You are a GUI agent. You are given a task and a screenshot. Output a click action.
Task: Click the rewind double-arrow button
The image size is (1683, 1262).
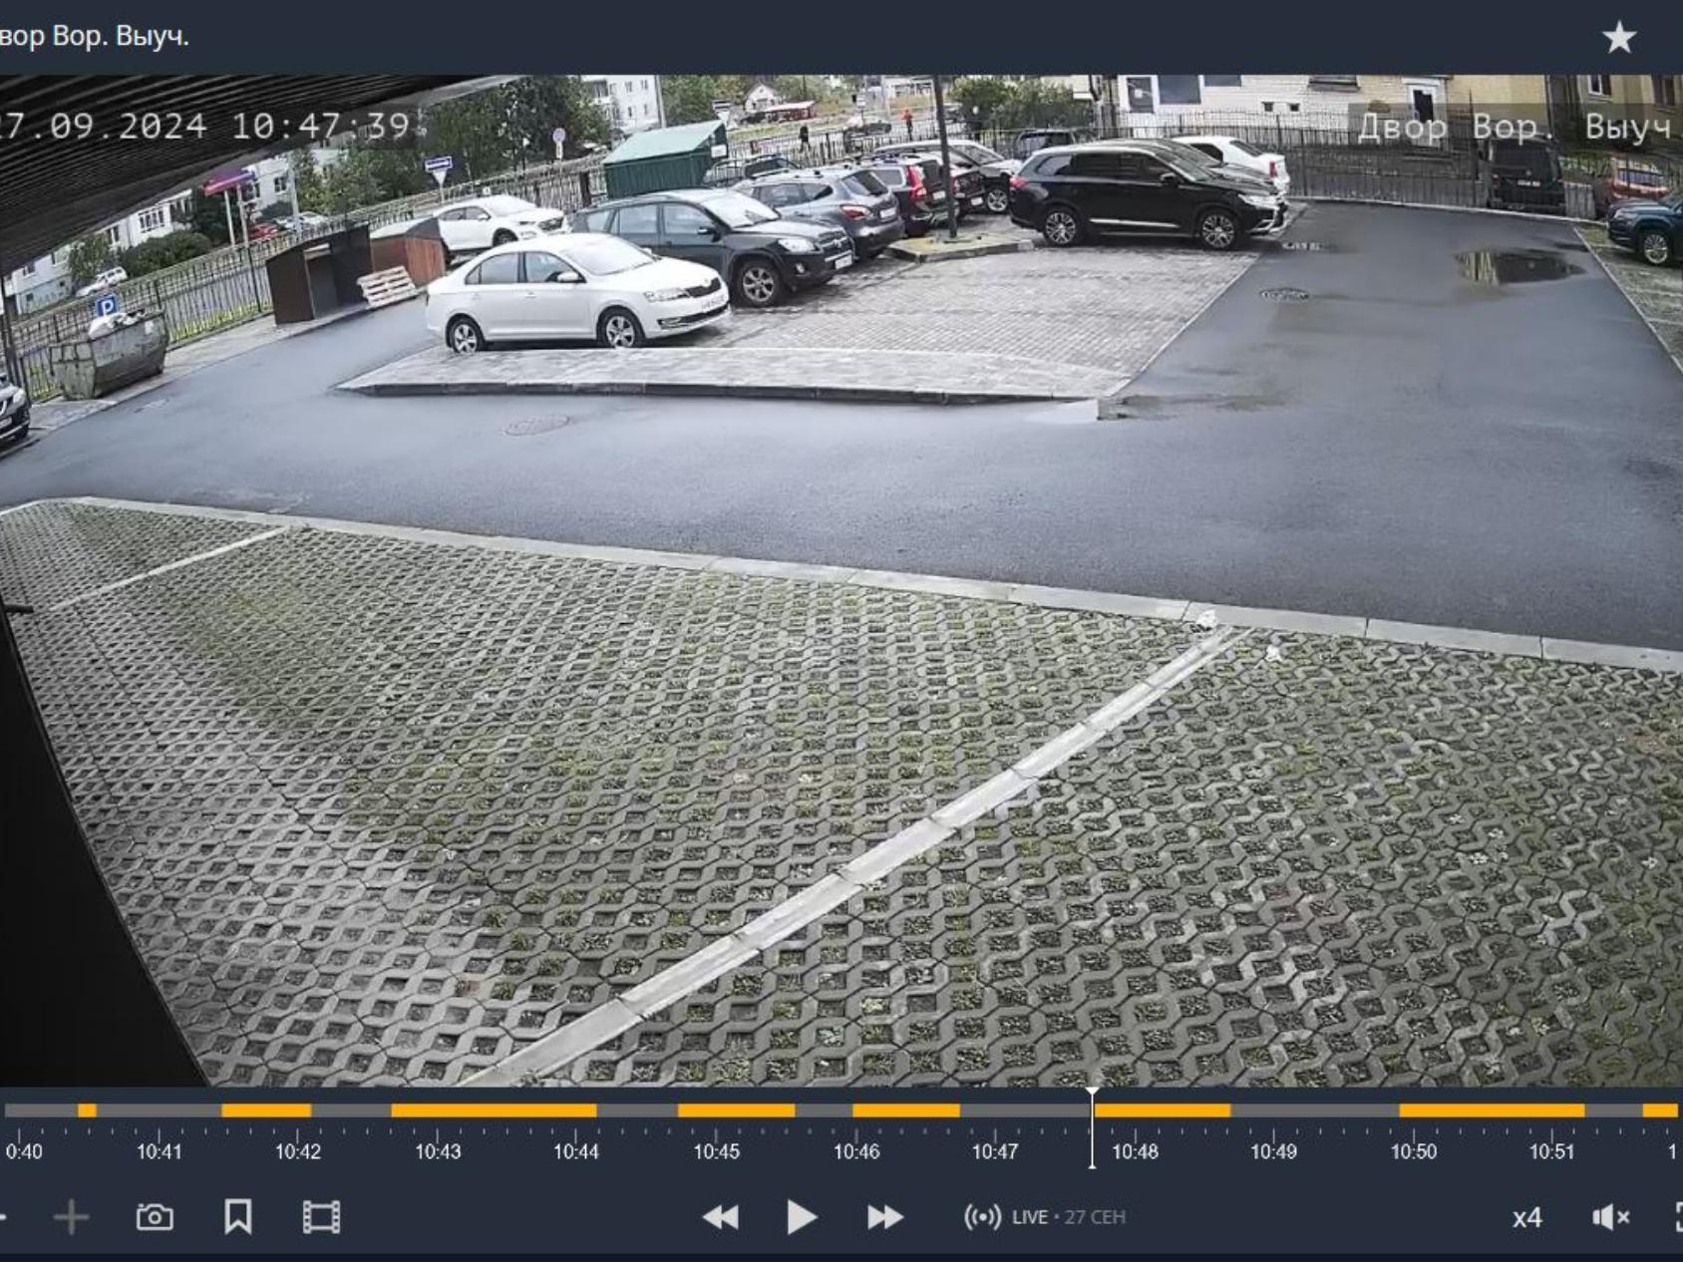tap(720, 1217)
